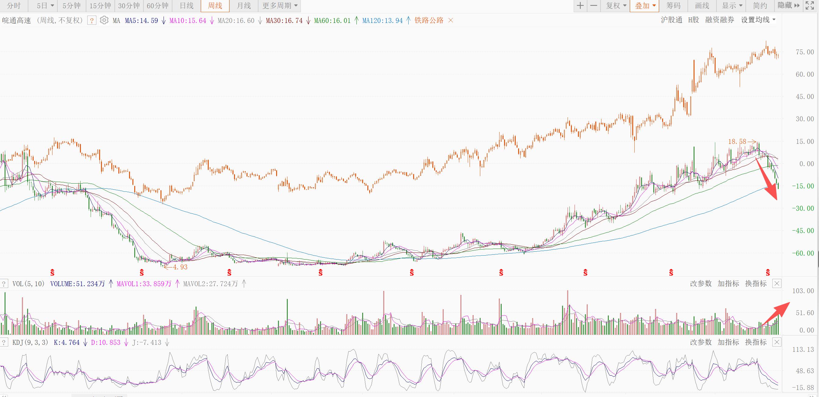The height and width of the screenshot is (397, 819).
Task: Click the question mark help icon beside 皖通高速
Action: (x=92, y=21)
